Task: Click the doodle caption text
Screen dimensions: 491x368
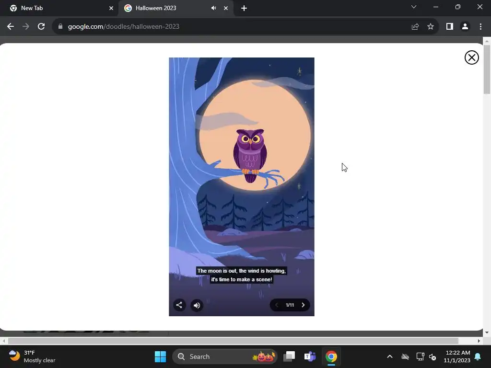Action: [x=242, y=275]
